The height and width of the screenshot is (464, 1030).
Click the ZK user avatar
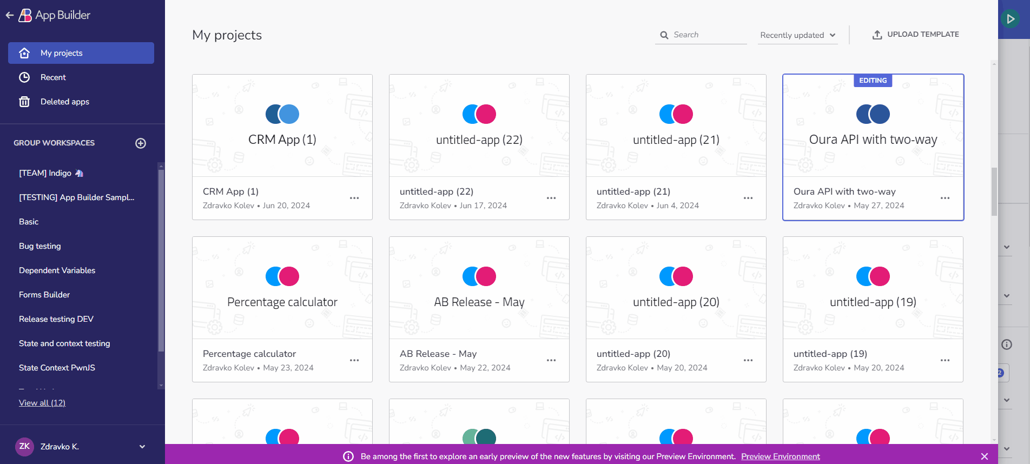(24, 447)
